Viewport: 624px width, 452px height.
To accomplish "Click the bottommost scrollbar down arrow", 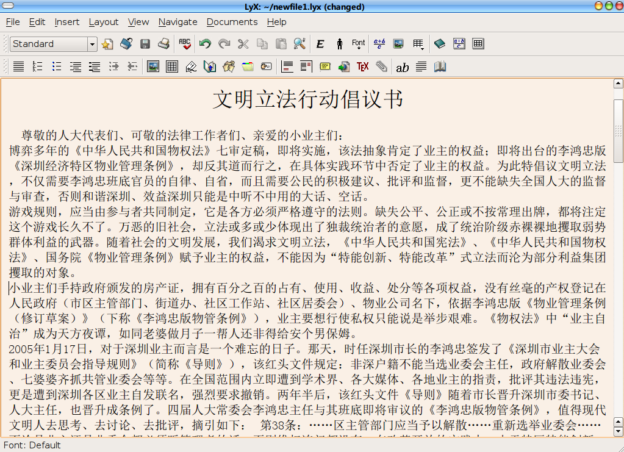I will [618, 431].
